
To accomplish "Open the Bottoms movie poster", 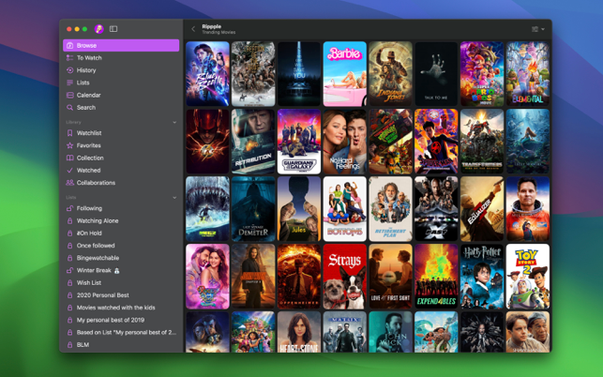I will click(345, 209).
